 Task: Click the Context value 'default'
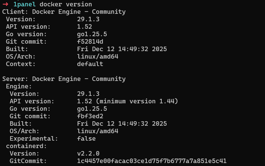(90, 64)
